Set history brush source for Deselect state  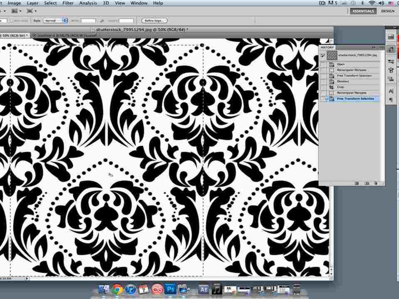[x=323, y=81]
